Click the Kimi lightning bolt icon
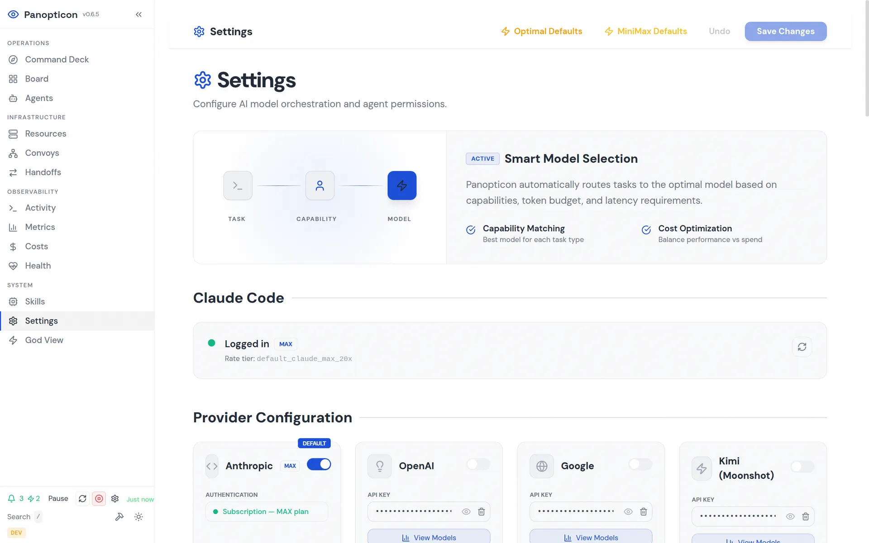869x543 pixels. pyautogui.click(x=702, y=468)
